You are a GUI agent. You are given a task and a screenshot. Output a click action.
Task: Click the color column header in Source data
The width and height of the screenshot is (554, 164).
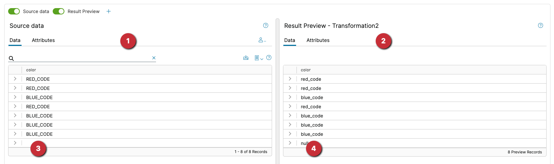pyautogui.click(x=31, y=70)
